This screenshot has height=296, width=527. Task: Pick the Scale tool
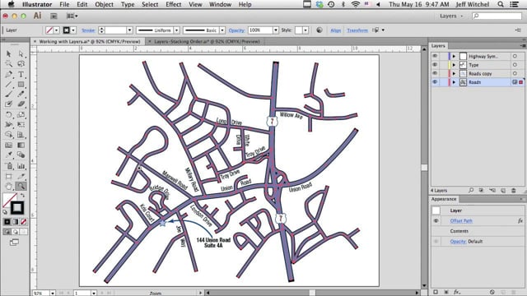pos(21,115)
